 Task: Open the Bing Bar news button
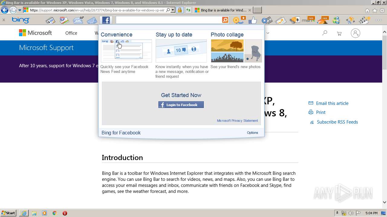pyautogui.click(x=50, y=20)
